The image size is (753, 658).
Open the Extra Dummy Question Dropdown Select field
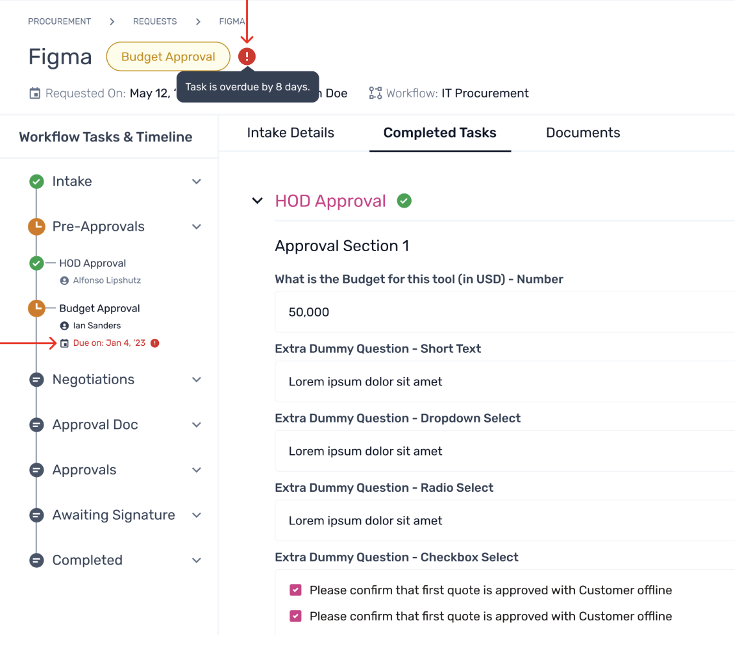[505, 451]
